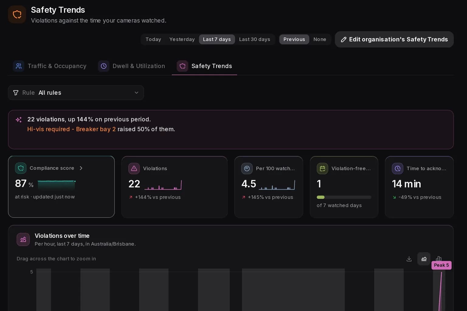Switch the chart to bar view

439,259
